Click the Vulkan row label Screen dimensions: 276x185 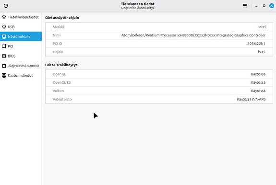point(58,91)
